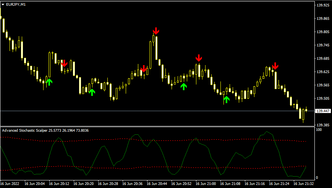Click the red sell arrow just before 21:00

click(x=199, y=58)
